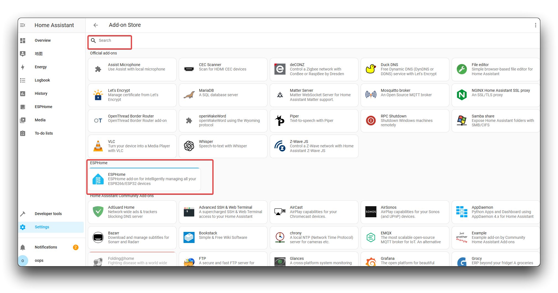The width and height of the screenshot is (558, 293).
Task: Click the File editor wrench icon
Action: coord(462,69)
